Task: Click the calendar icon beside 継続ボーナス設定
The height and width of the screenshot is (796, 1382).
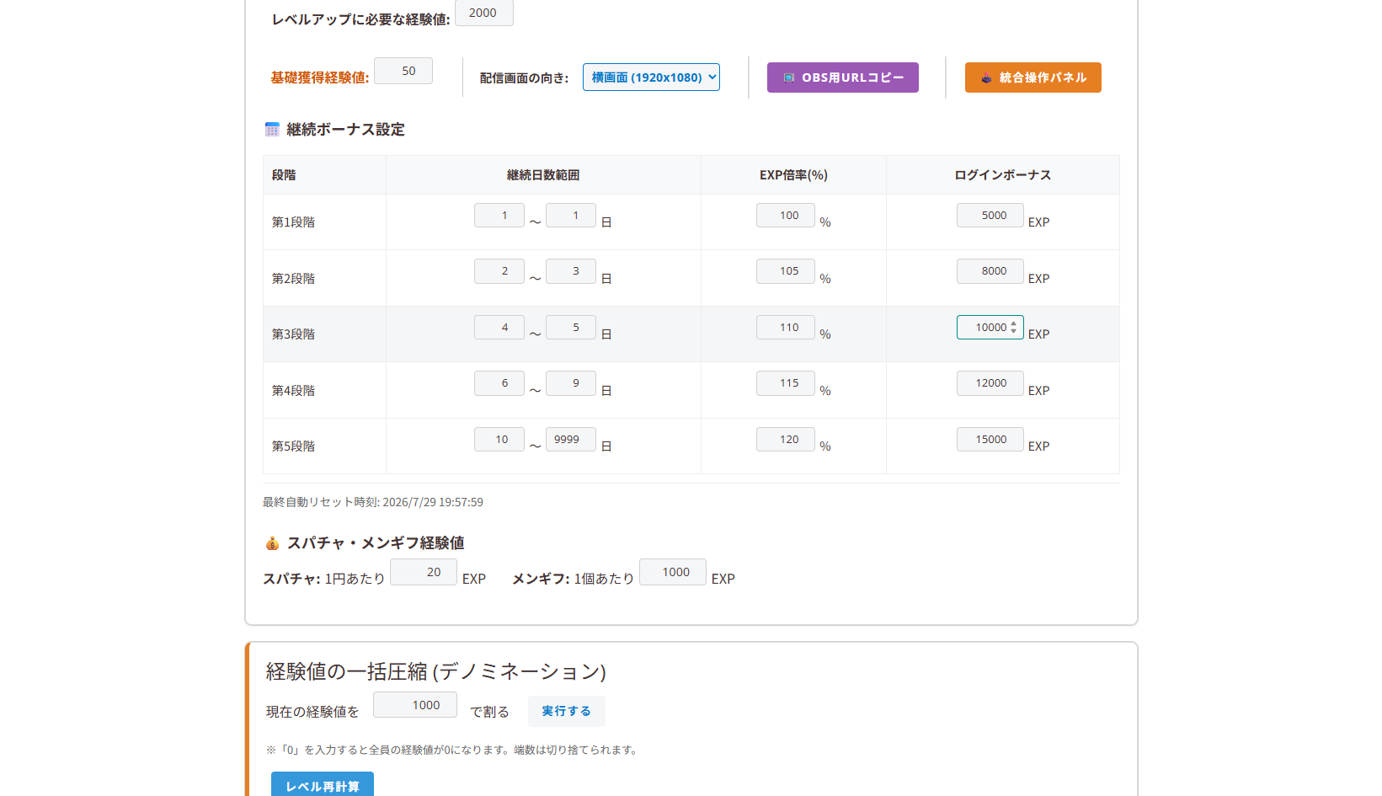Action: pyautogui.click(x=272, y=129)
